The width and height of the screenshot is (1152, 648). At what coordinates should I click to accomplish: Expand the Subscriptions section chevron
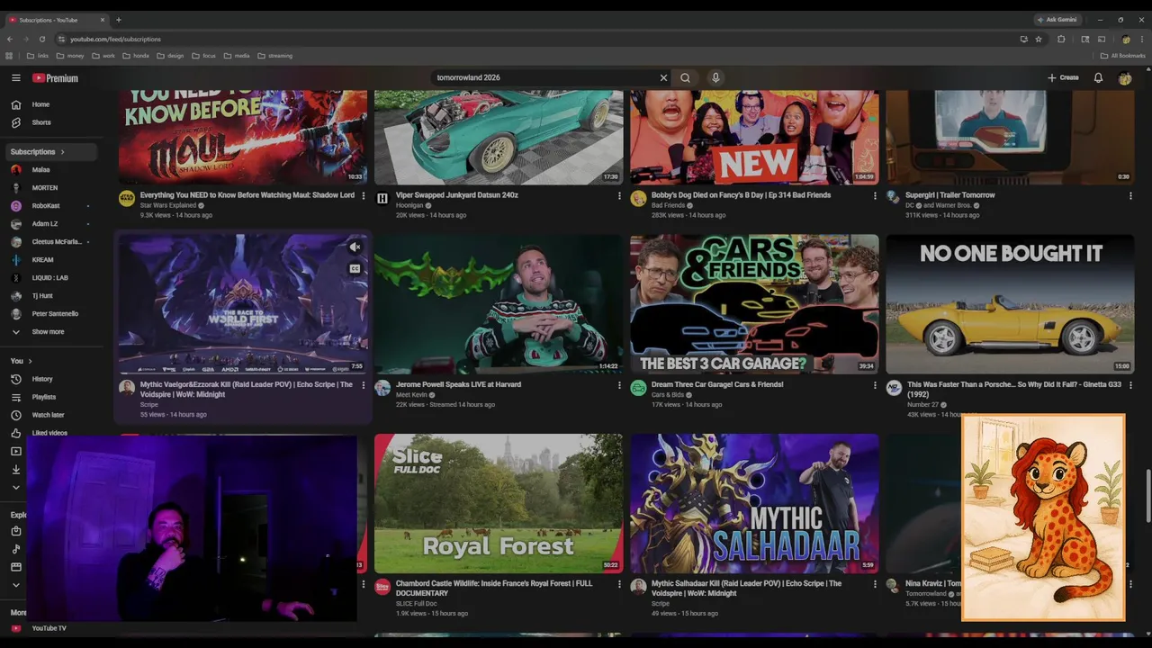[62, 152]
